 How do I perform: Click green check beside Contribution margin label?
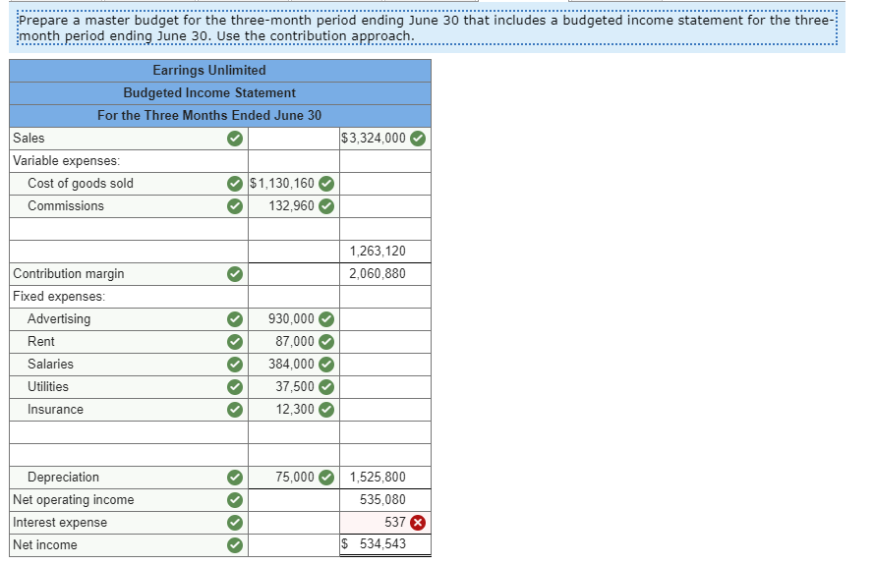pos(235,273)
